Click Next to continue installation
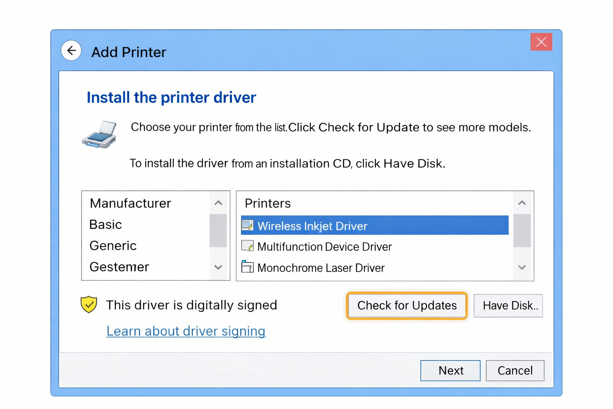Viewport: 613px width, 409px height. pyautogui.click(x=450, y=371)
